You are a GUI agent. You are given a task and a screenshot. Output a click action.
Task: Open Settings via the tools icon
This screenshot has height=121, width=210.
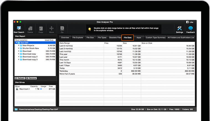click(180, 28)
